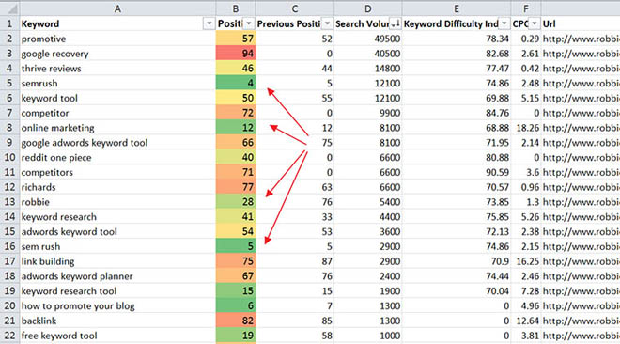Select column C header
Viewport: 620px width, 344px height.
[294, 8]
